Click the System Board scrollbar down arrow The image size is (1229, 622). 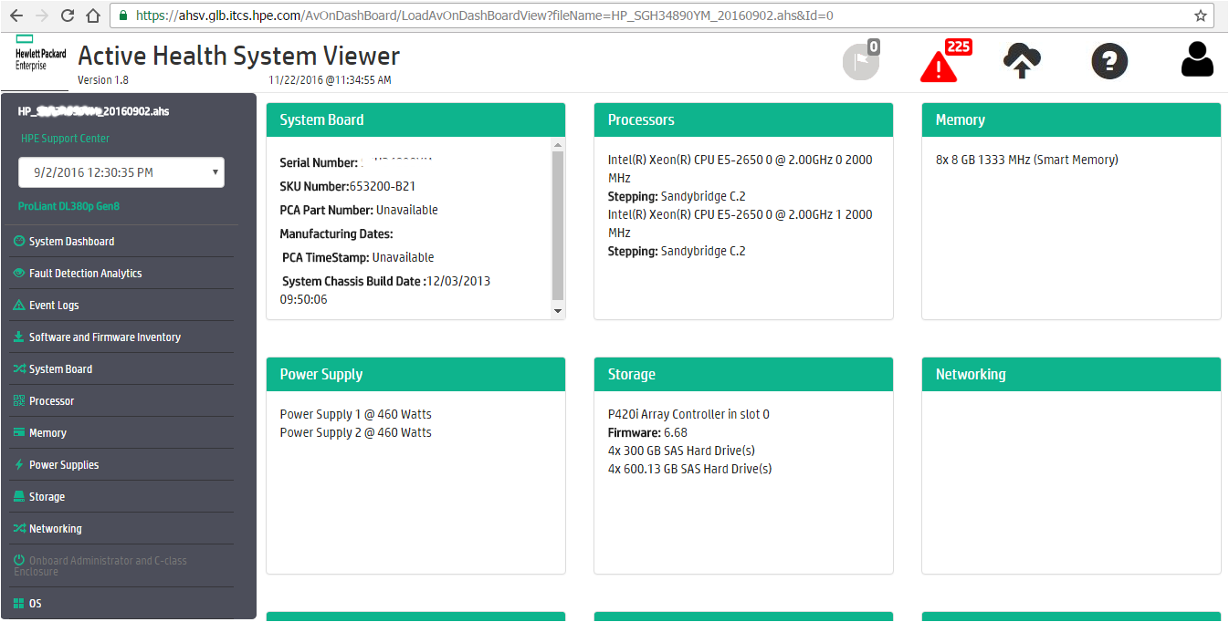click(x=558, y=311)
